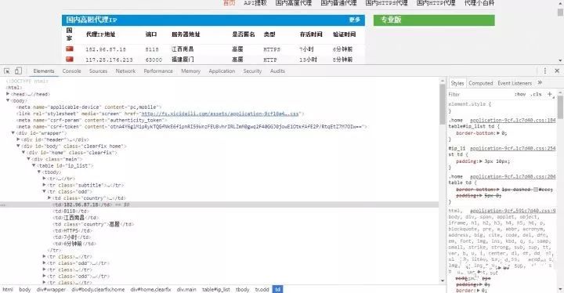Click the webpage vertical scrollbar thumb
This screenshot has width=564, height=293.
tap(560, 12)
